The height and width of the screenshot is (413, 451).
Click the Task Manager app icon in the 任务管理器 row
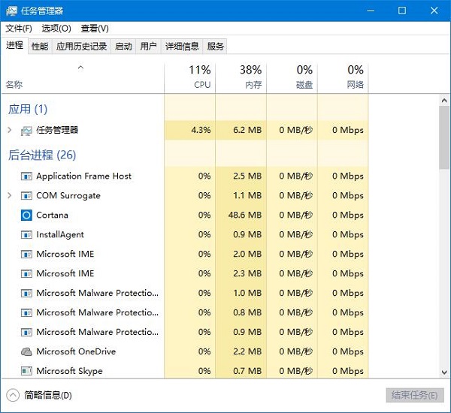coord(26,130)
